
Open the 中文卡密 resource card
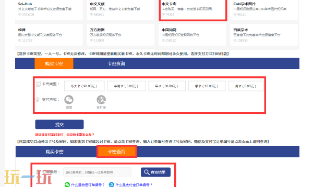[x=193, y=9]
